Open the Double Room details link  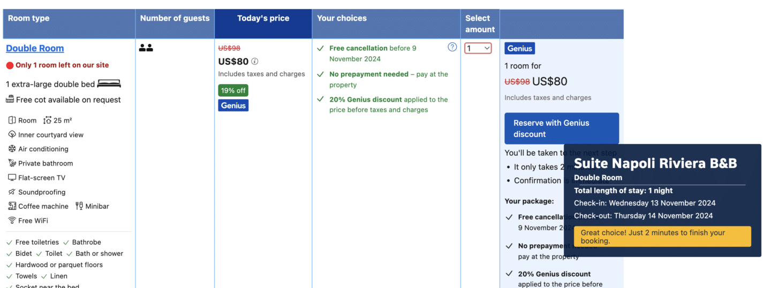(35, 48)
